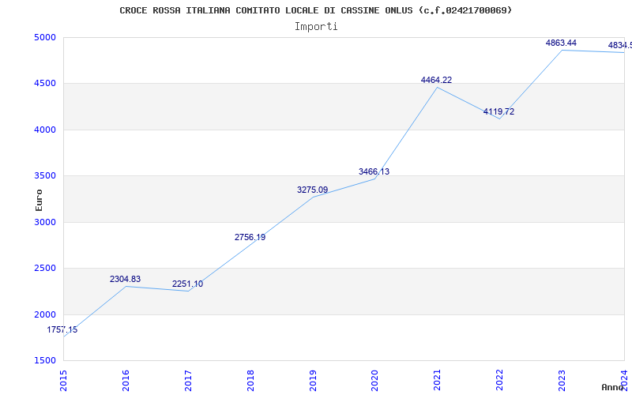
Task: Click the 2017 year label
Action: (188, 380)
